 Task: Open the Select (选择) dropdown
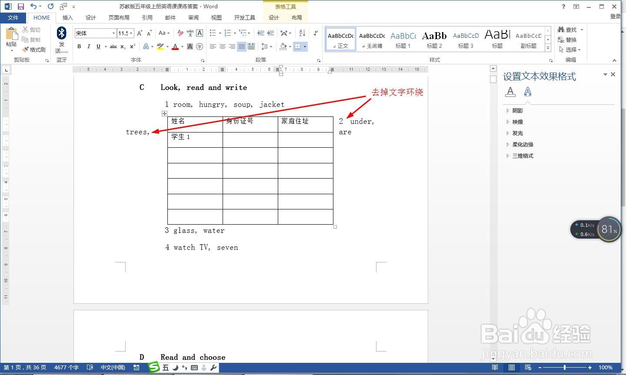coord(570,50)
